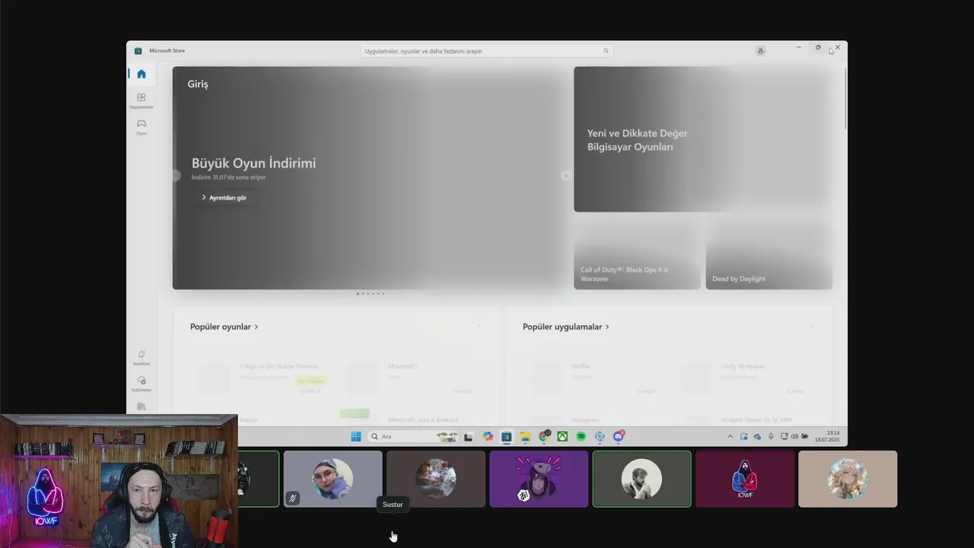This screenshot has width=974, height=548.
Task: Click Microsoft Store taskbar icon
Action: click(x=507, y=437)
